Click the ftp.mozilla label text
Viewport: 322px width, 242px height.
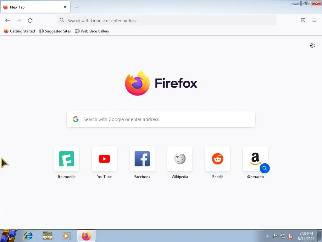(67, 177)
